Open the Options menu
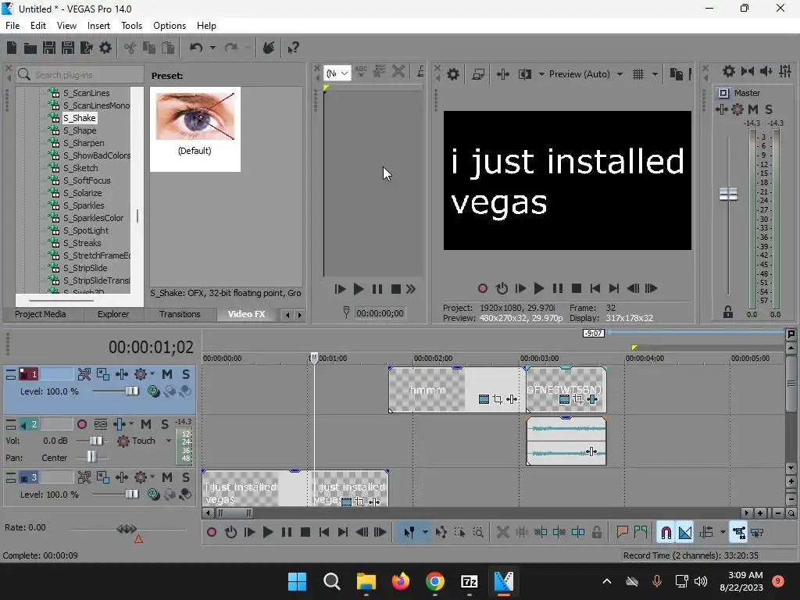 pos(170,26)
